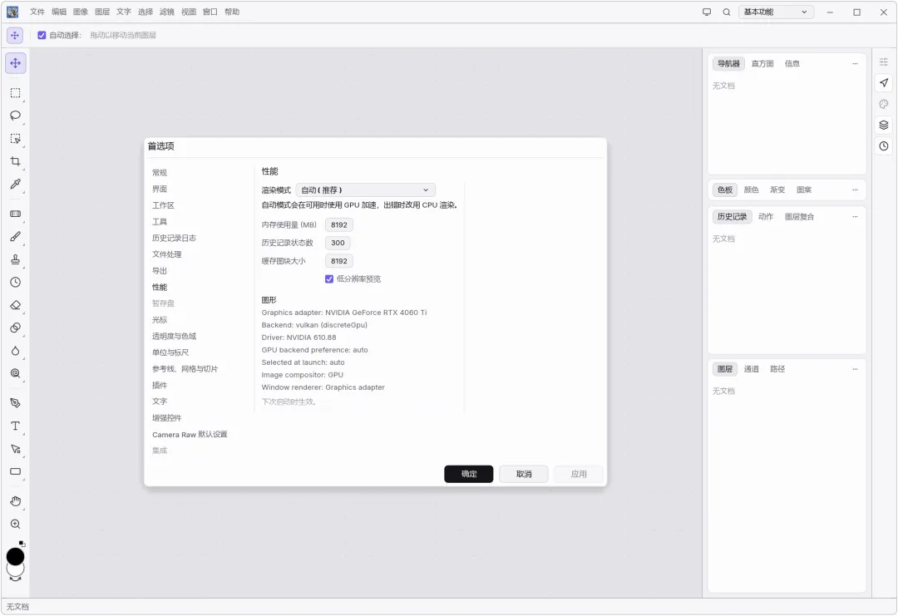The height and width of the screenshot is (616, 898).
Task: Open the 色板 panel options menu
Action: click(x=855, y=190)
